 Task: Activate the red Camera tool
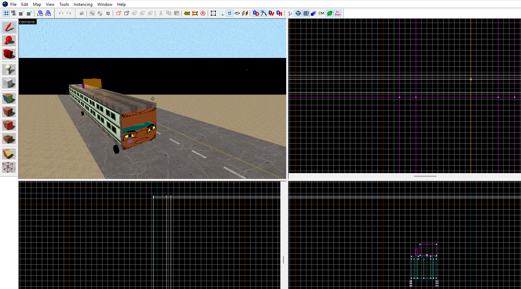(x=9, y=54)
